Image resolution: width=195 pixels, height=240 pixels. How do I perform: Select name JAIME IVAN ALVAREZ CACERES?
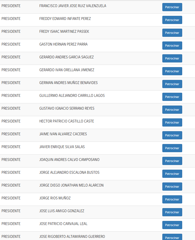(63, 134)
